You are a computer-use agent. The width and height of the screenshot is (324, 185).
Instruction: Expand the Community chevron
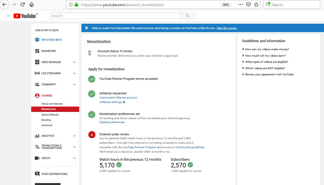click(74, 85)
